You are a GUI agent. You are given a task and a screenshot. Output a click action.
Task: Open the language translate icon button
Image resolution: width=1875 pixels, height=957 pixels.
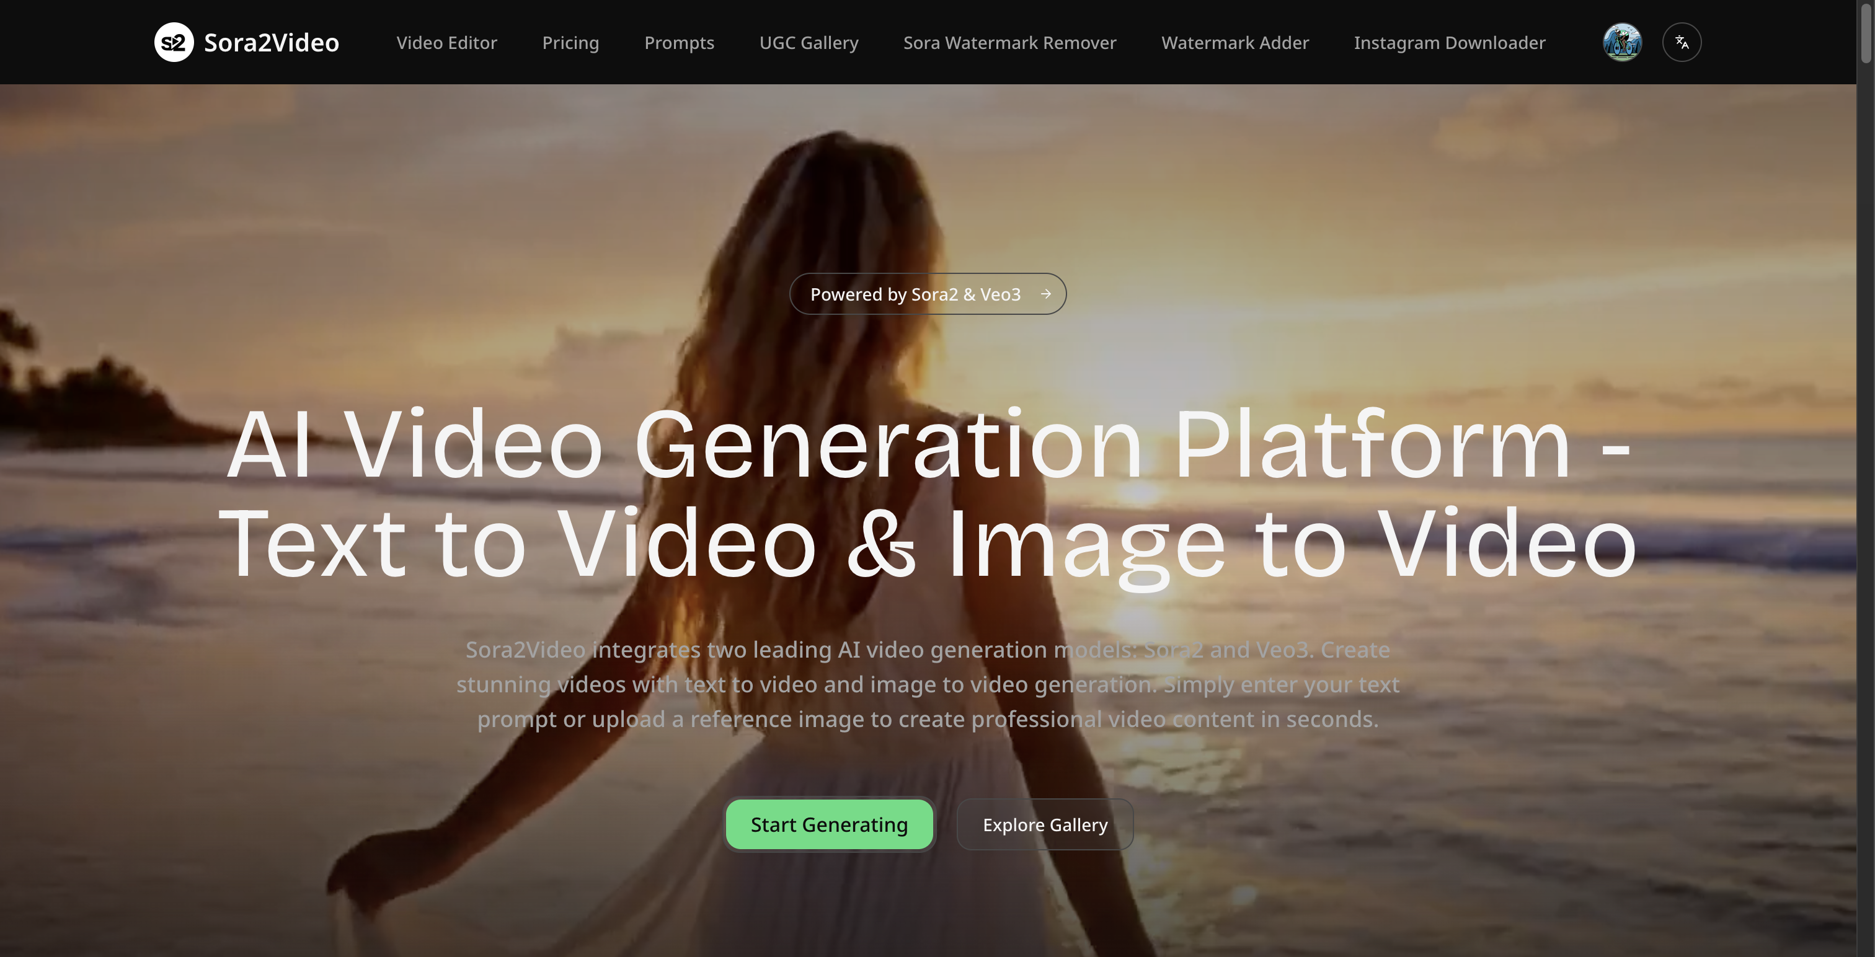[1682, 42]
